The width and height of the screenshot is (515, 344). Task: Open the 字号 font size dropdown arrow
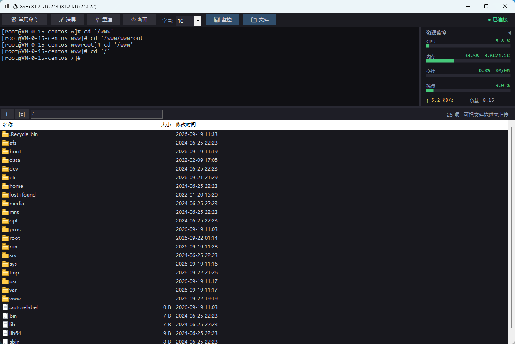[198, 21]
